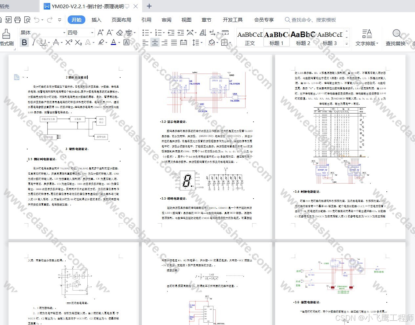Justify paragraph text

click(174, 42)
